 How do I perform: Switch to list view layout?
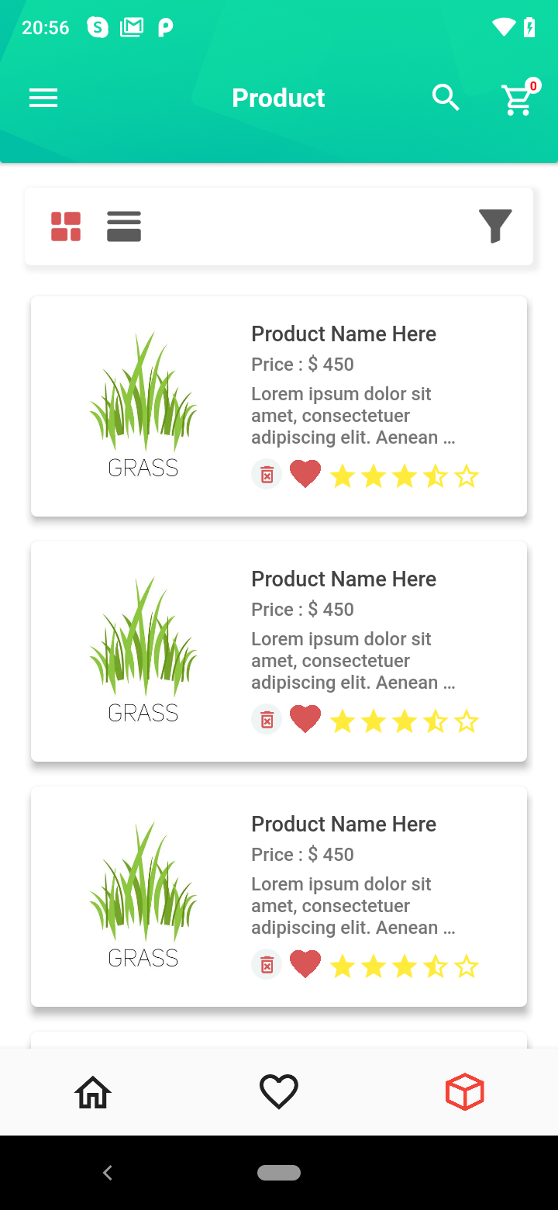pos(124,226)
